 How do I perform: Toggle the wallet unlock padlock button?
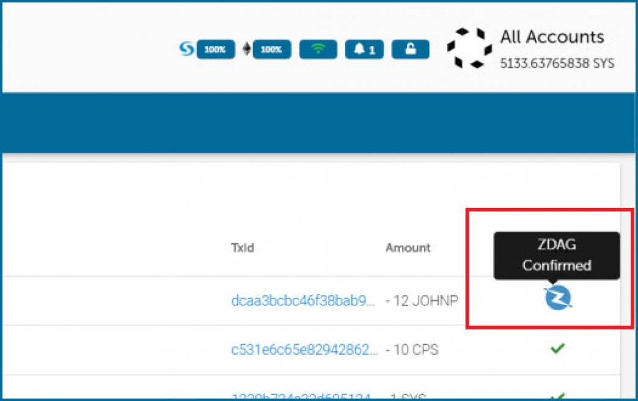tap(411, 50)
